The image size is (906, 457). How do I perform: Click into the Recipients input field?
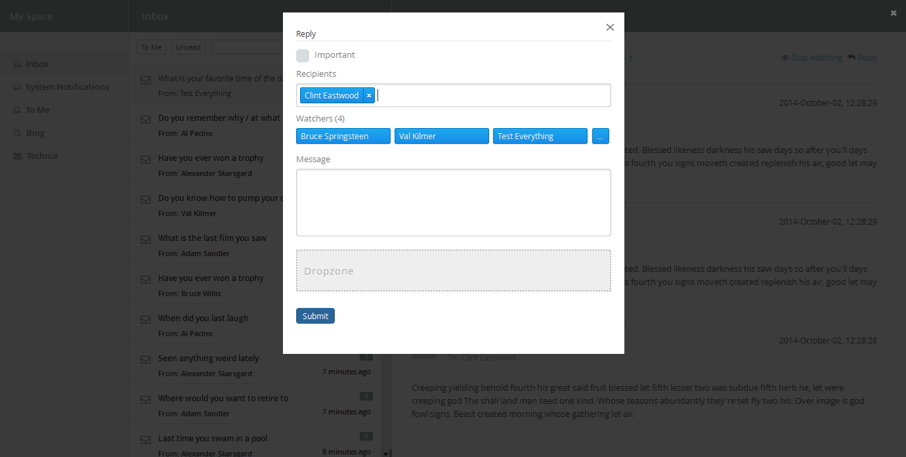pyautogui.click(x=492, y=95)
